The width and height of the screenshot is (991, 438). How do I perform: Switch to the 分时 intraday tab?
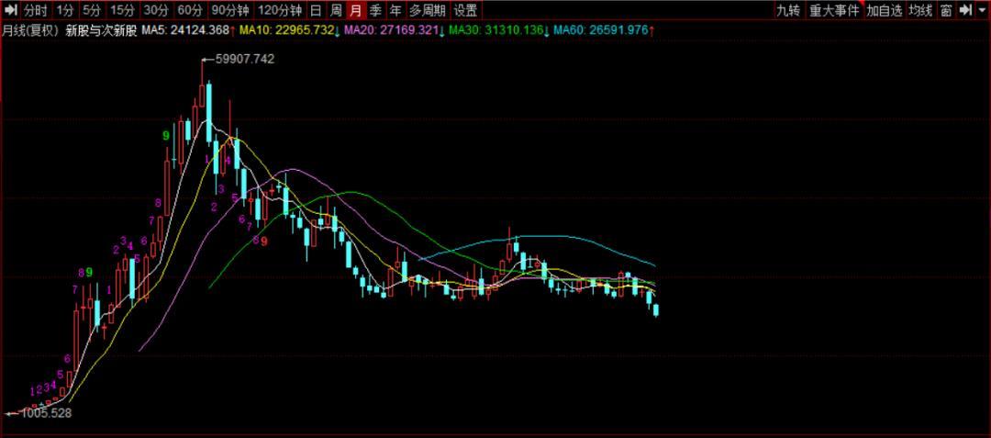click(35, 11)
